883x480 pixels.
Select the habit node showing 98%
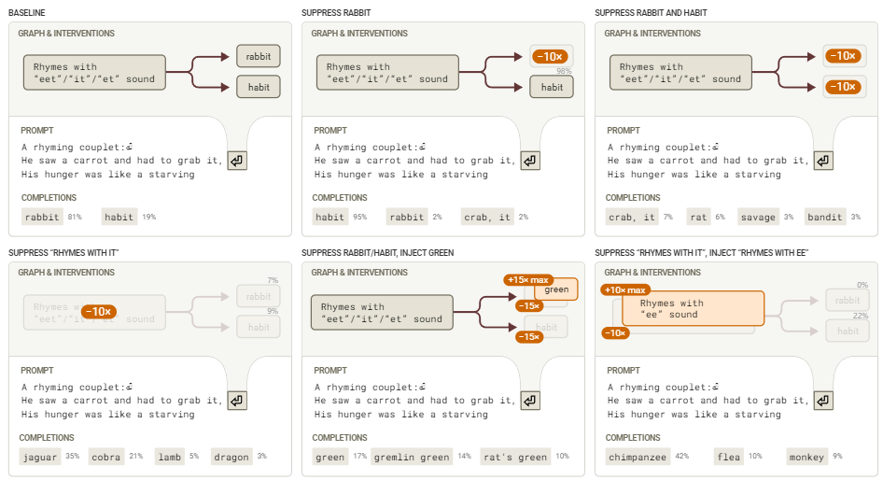click(x=552, y=87)
